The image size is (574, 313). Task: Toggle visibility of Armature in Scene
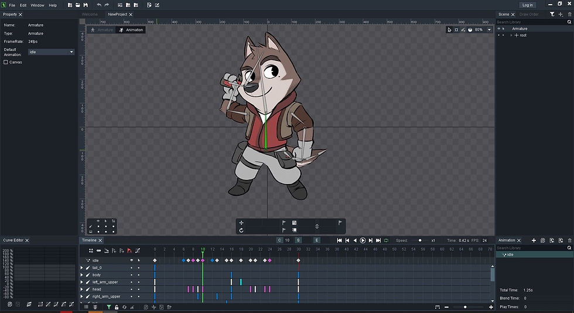click(x=498, y=29)
